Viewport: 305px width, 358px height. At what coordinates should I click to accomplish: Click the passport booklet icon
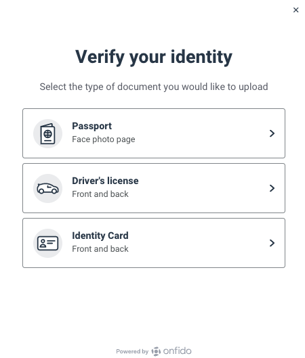pyautogui.click(x=48, y=133)
